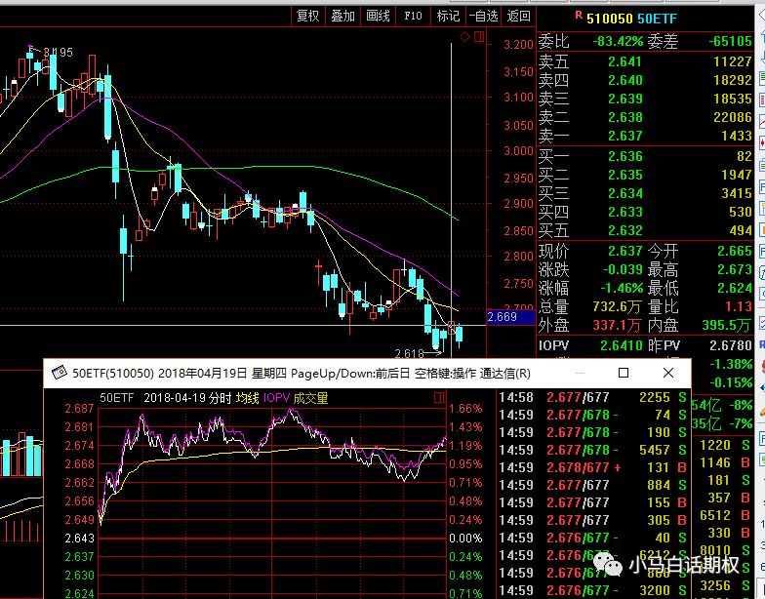Click the 买四 price 2.633
This screenshot has height=599, width=765.
(624, 213)
